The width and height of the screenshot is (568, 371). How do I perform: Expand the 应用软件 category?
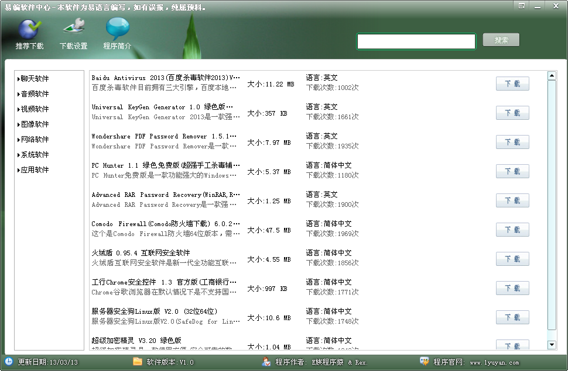33,169
